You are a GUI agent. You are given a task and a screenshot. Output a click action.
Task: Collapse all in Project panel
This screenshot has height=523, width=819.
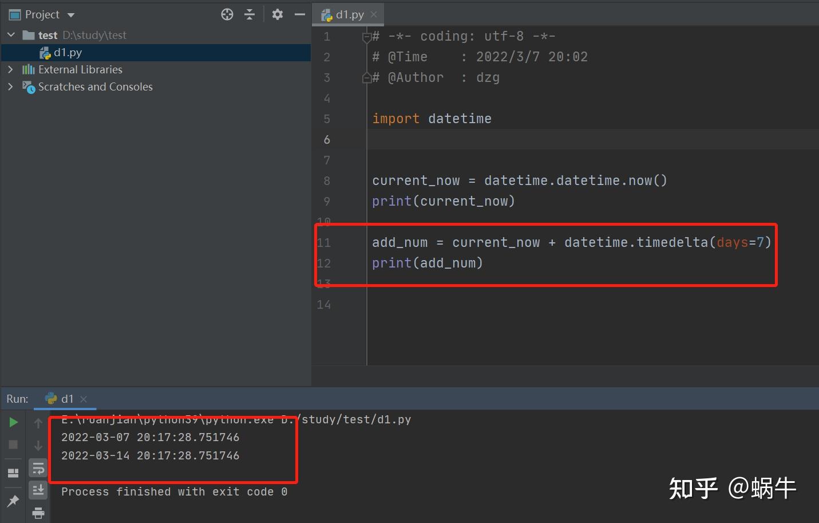pyautogui.click(x=250, y=15)
